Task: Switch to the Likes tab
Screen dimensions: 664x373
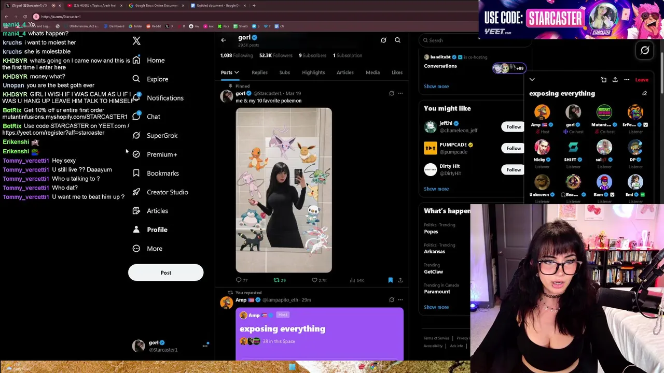Action: click(397, 73)
